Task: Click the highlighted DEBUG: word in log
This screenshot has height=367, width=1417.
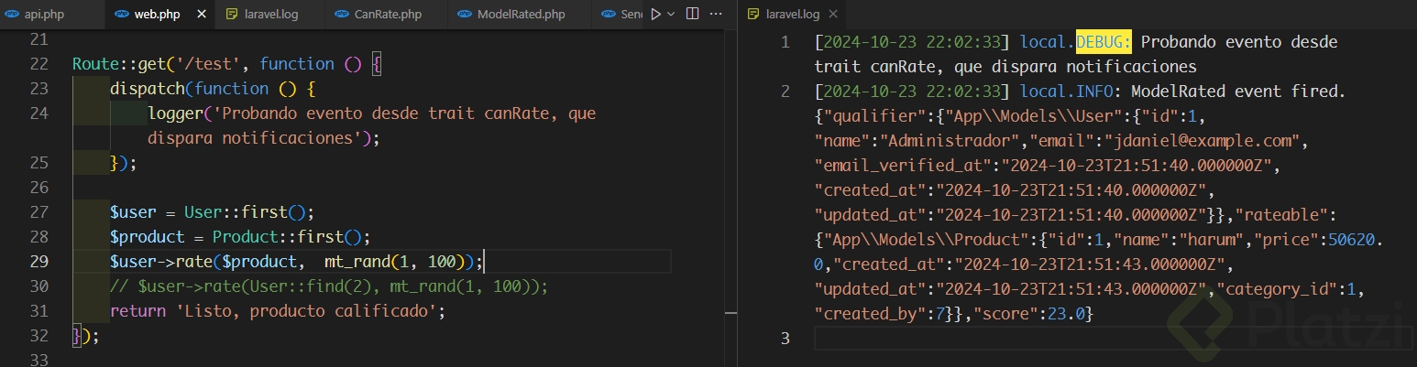Action: (x=1104, y=42)
